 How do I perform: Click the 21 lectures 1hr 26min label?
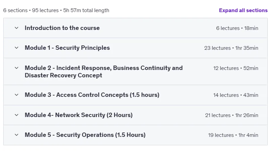tap(232, 115)
